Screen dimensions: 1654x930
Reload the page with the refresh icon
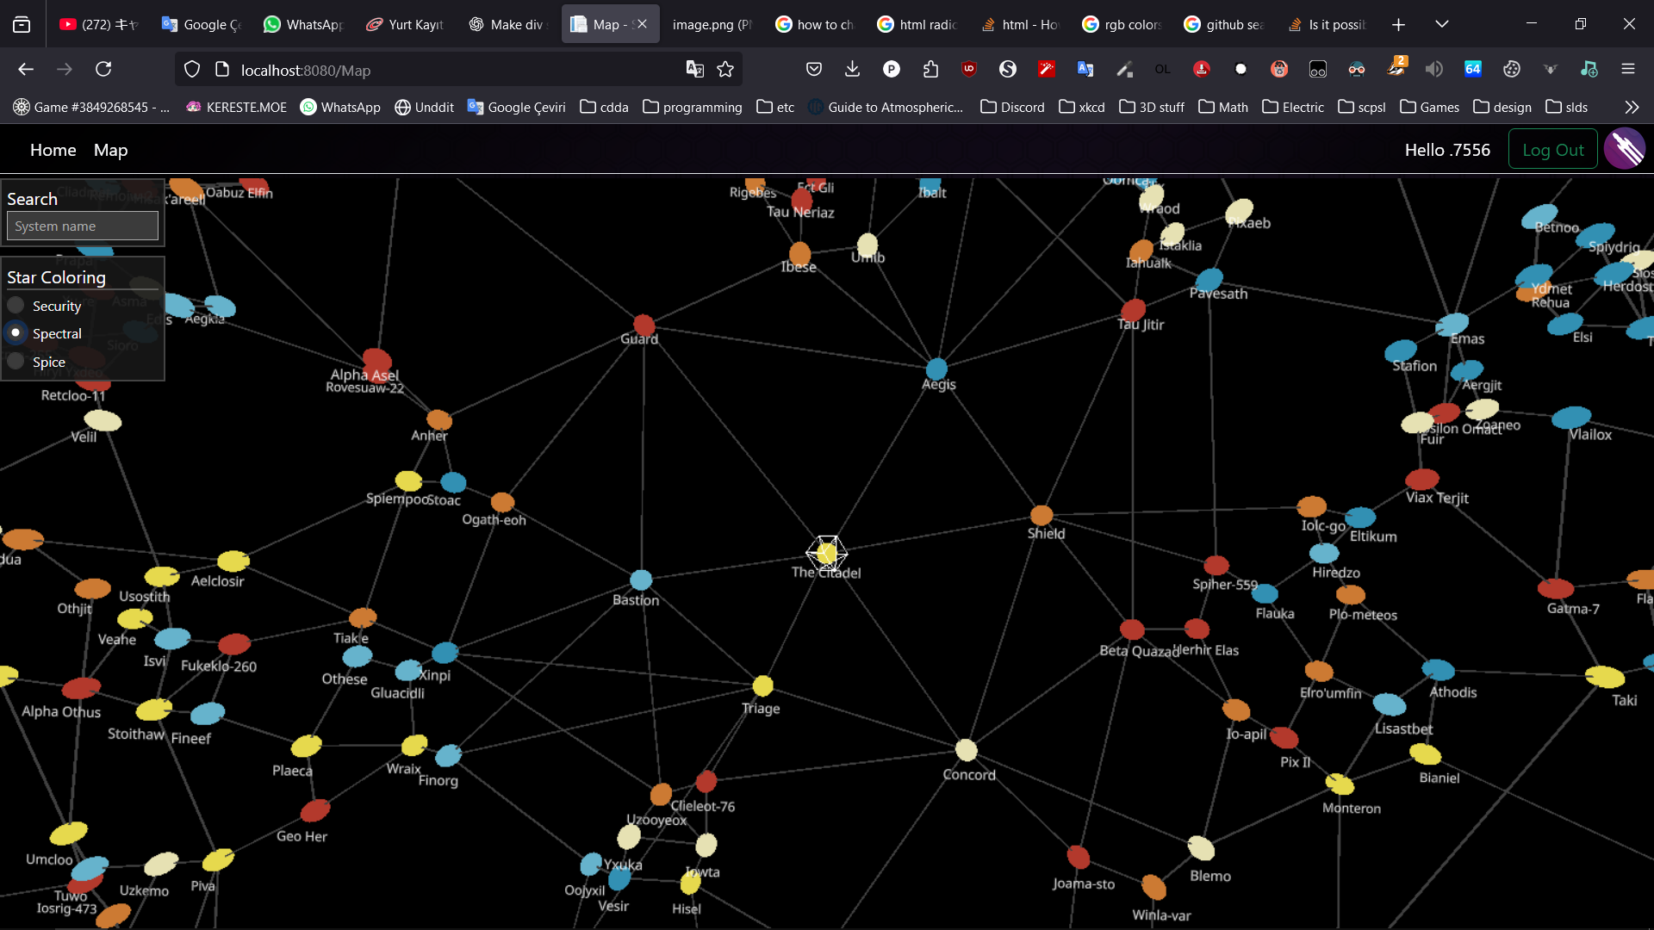click(x=103, y=70)
